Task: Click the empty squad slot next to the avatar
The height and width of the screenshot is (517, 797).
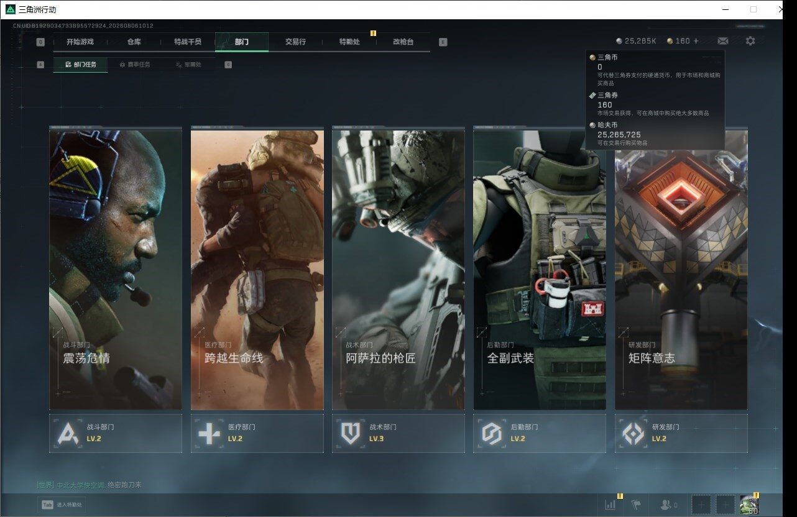Action: click(x=725, y=505)
